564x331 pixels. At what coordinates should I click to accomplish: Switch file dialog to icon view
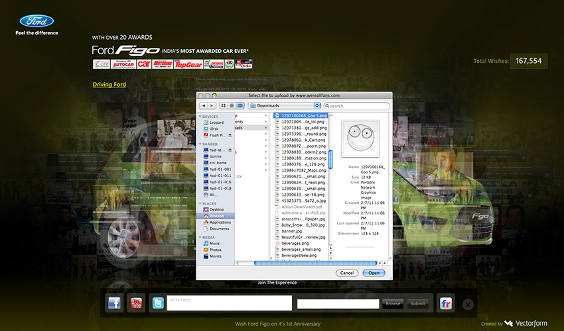point(224,105)
